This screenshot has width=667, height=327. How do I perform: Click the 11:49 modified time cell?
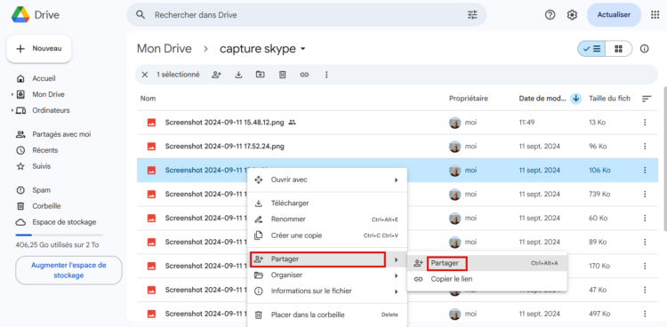pos(526,123)
